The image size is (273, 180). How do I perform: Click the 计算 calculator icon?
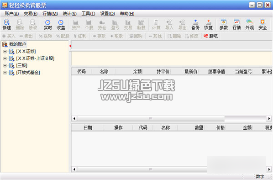click(156, 25)
